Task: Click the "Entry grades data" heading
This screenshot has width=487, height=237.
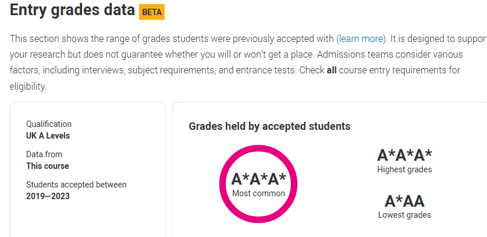Action: [x=72, y=10]
